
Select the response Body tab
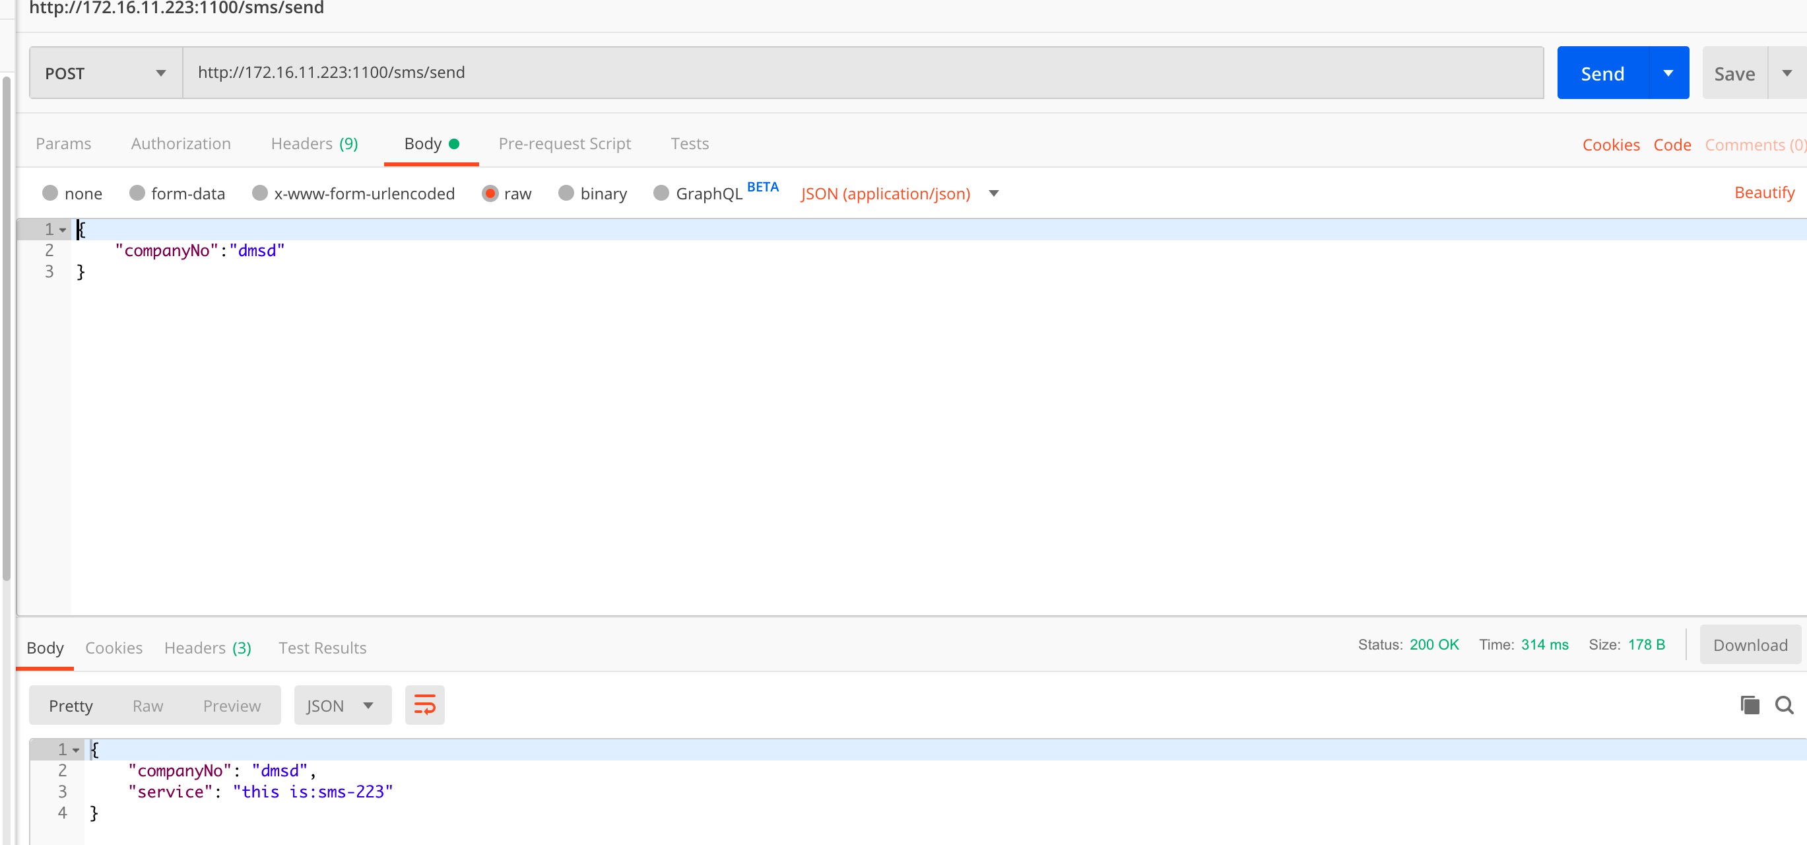45,647
